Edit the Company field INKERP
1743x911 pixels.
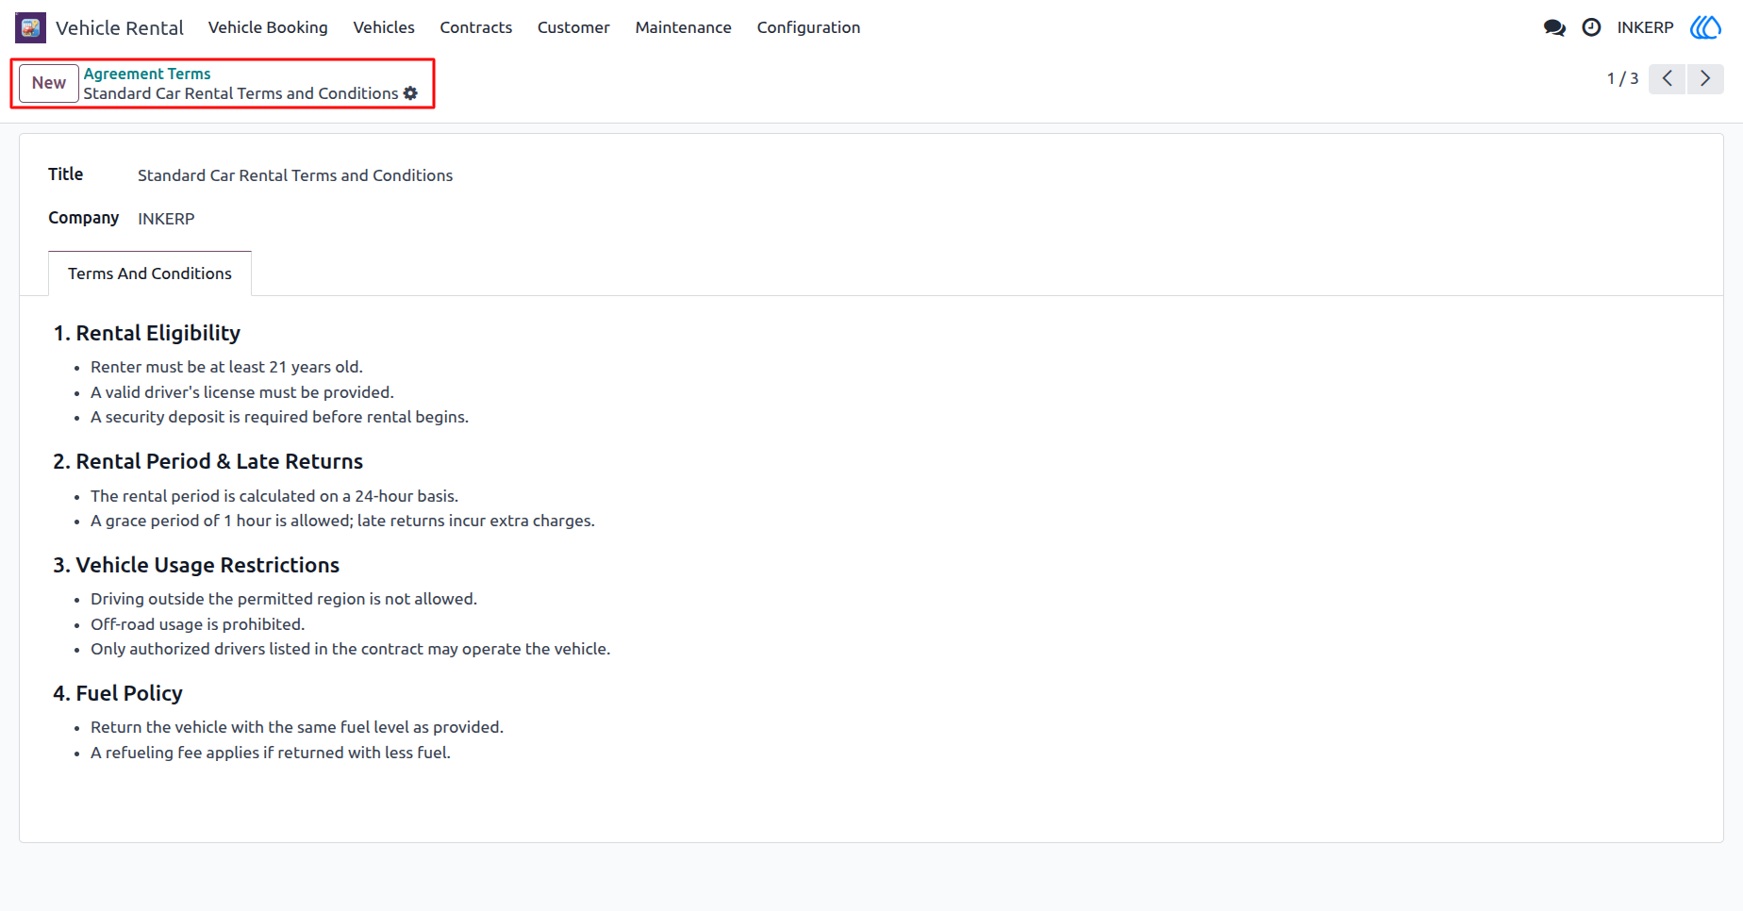(166, 219)
